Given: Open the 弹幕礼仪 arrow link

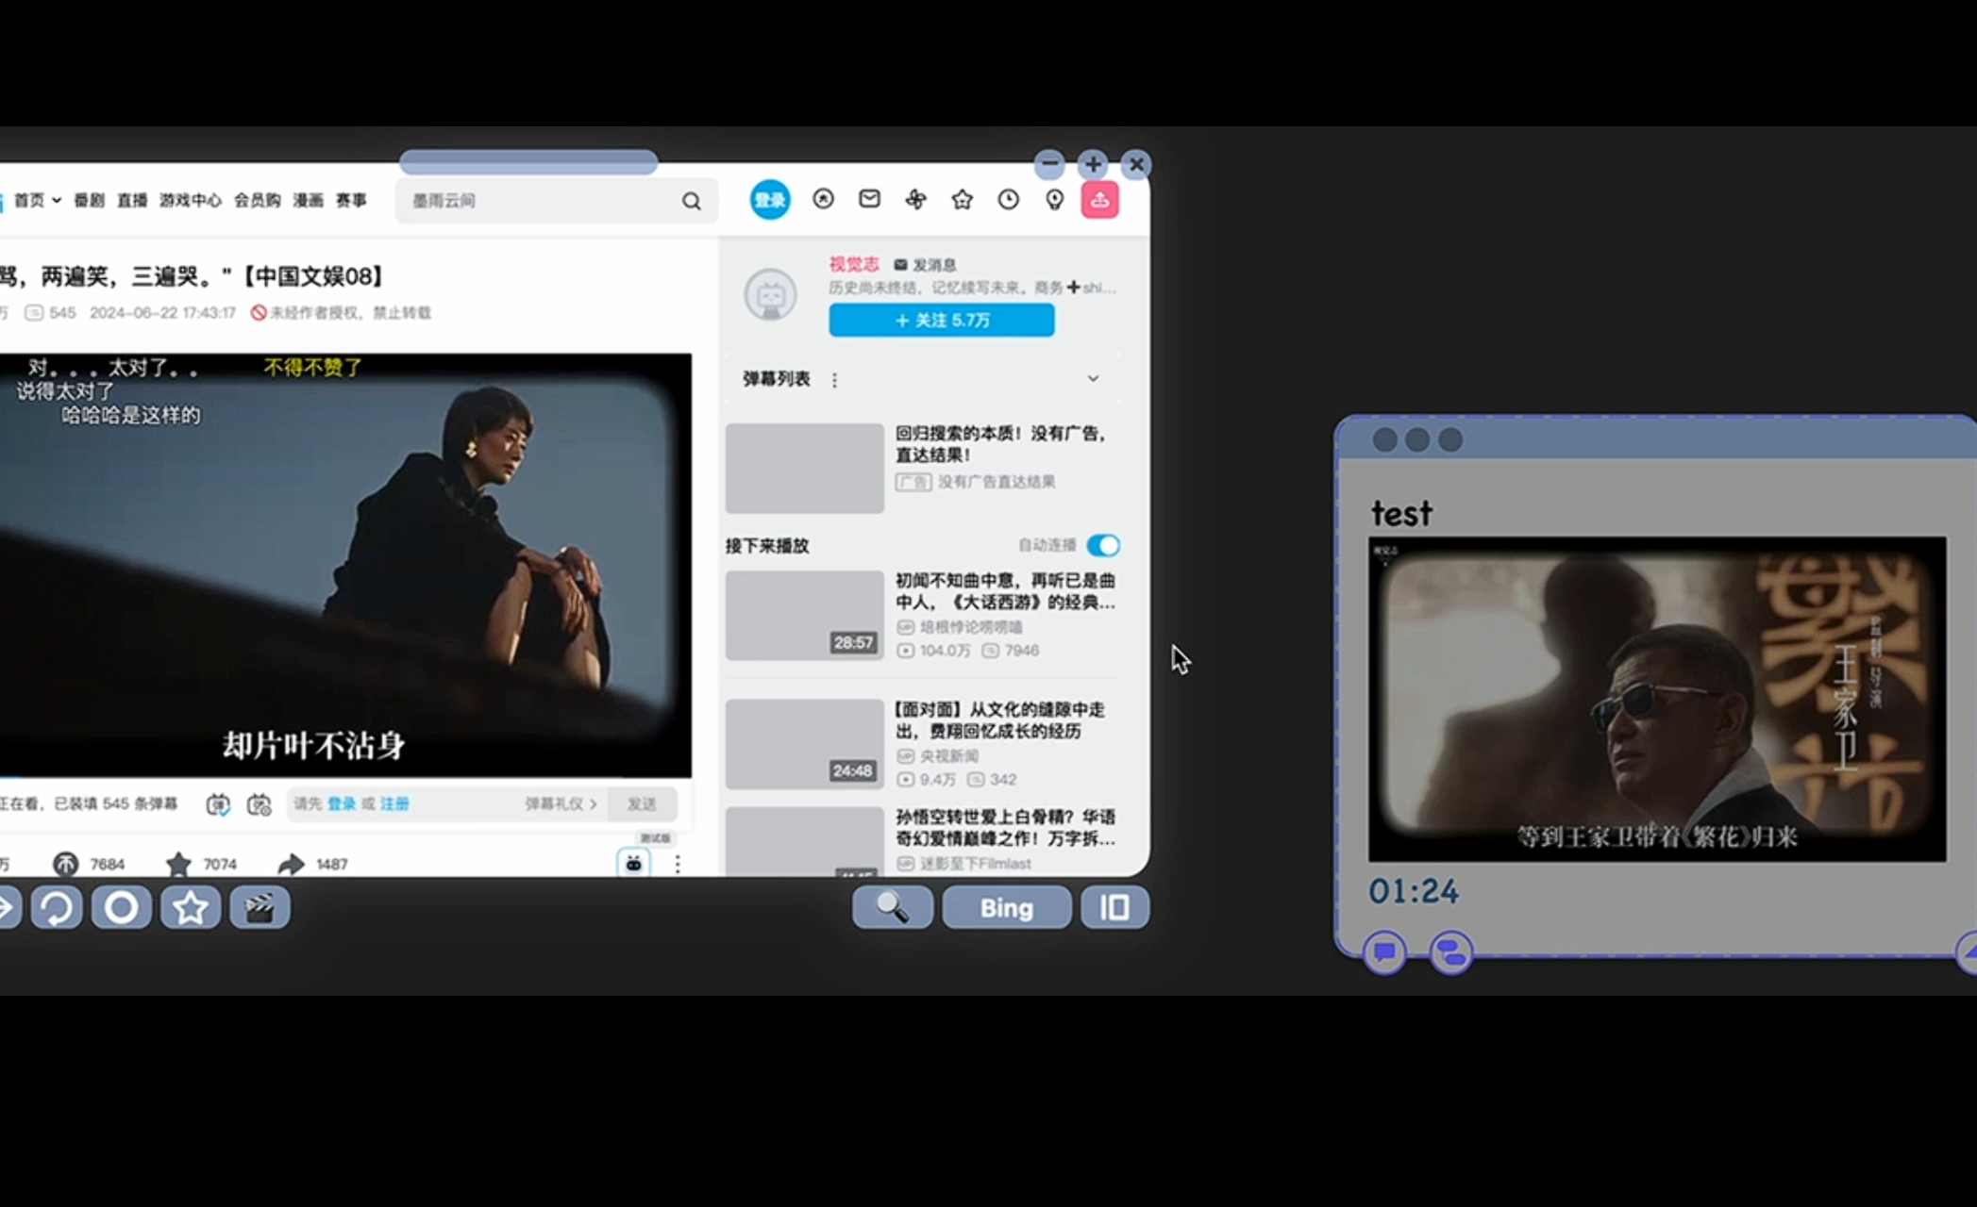Looking at the screenshot, I should 561,804.
